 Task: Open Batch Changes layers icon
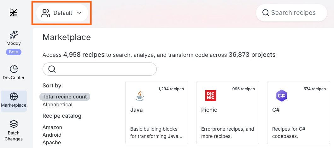14,124
